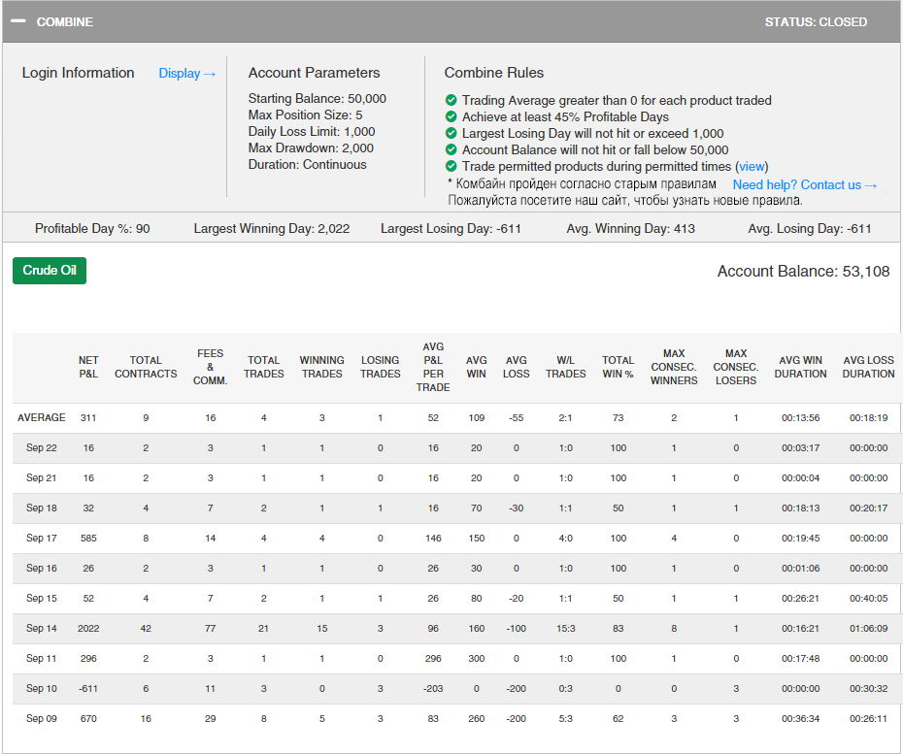Click the FEES & COMM. column header

click(x=210, y=367)
